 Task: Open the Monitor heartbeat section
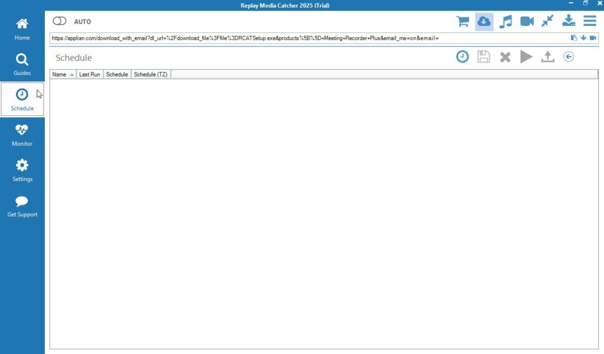pos(22,135)
